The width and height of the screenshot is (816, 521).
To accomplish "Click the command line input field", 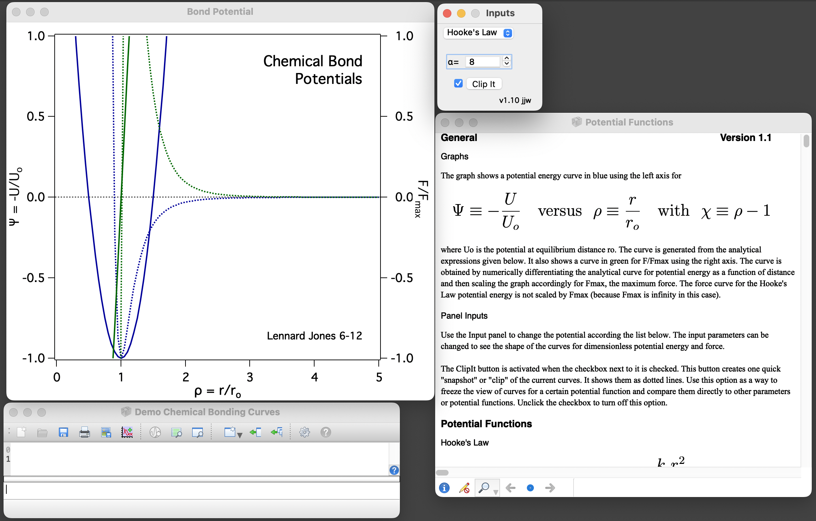I will pyautogui.click(x=202, y=490).
